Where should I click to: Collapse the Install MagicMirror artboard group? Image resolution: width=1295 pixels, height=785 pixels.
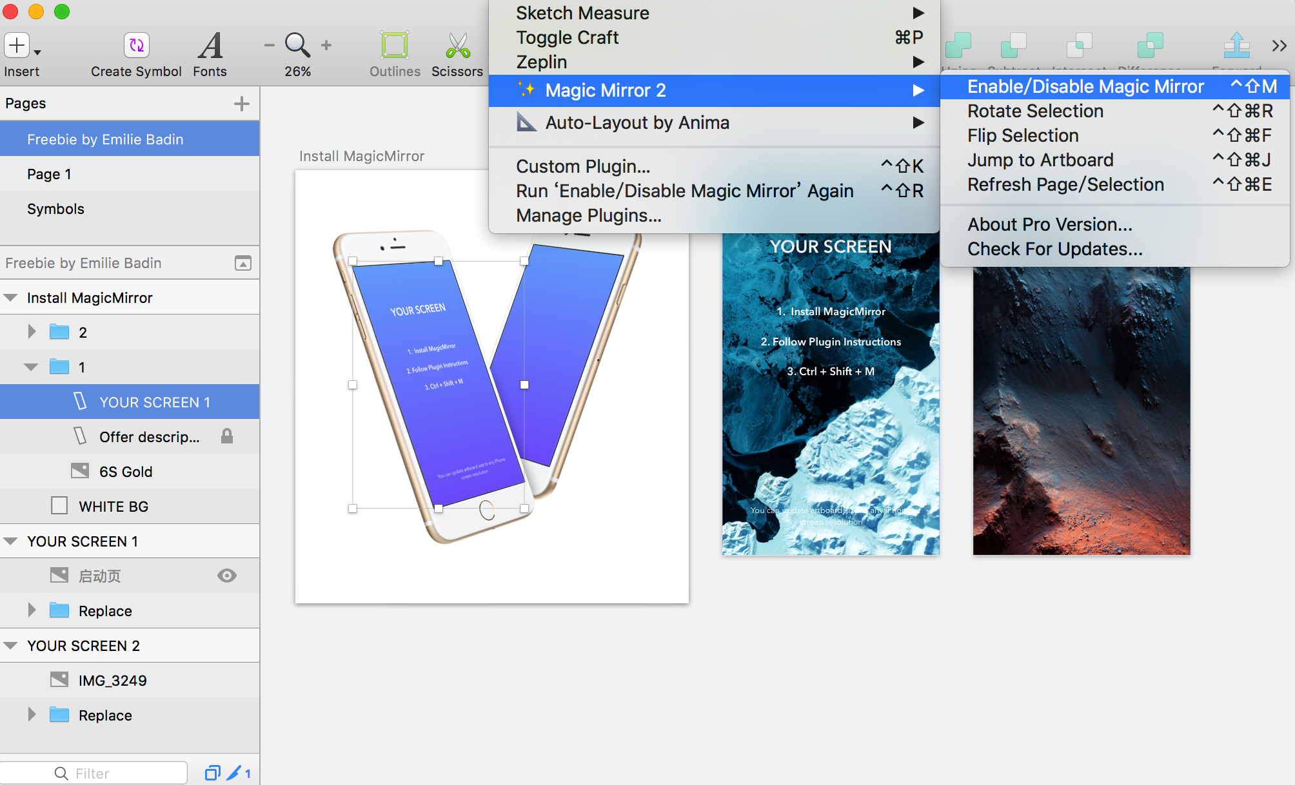coord(10,298)
